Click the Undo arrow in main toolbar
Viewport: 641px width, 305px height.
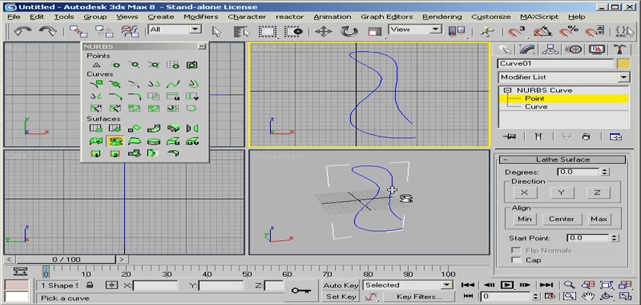tap(21, 31)
